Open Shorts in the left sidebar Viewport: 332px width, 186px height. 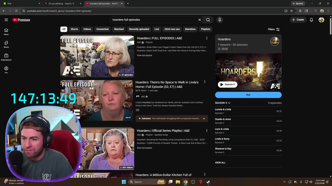6,44
